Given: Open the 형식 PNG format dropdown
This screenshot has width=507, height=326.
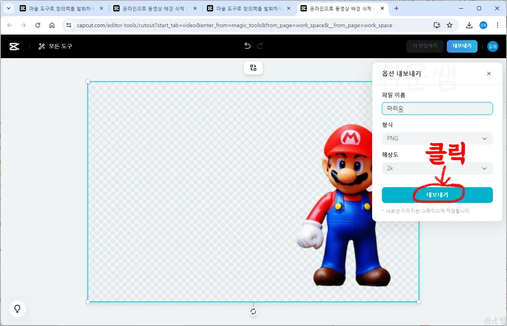Looking at the screenshot, I should tap(437, 138).
